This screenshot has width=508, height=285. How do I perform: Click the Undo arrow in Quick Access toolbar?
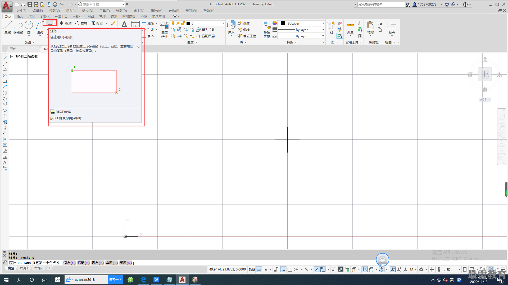click(x=61, y=4)
